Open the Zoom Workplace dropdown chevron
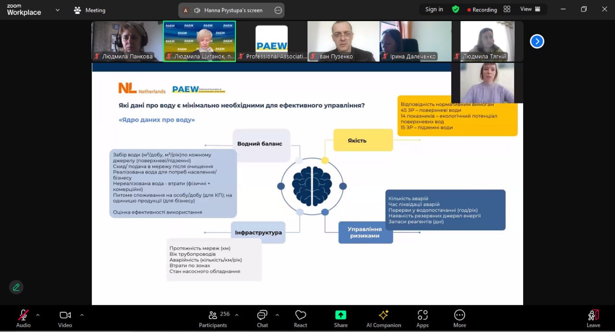This screenshot has height=332, width=615. pyautogui.click(x=58, y=10)
